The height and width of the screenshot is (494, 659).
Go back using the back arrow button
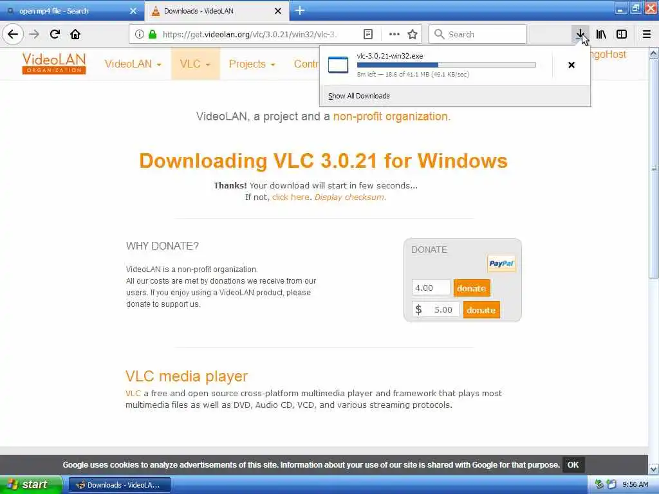click(13, 34)
